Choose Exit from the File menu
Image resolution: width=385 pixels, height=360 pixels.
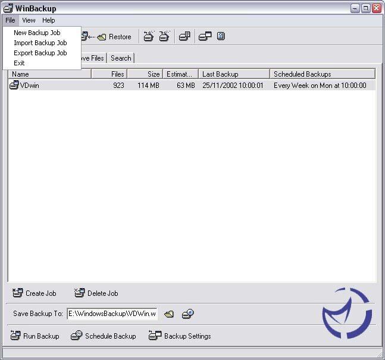tap(19, 63)
